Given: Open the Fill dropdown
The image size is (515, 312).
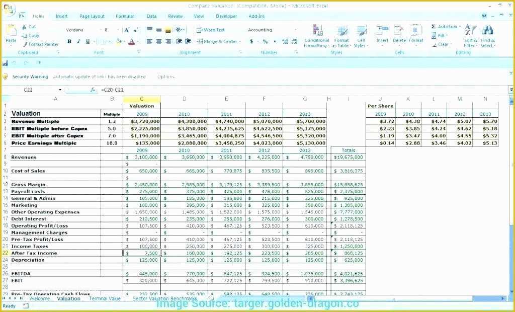Looking at the screenshot, I should [440, 35].
